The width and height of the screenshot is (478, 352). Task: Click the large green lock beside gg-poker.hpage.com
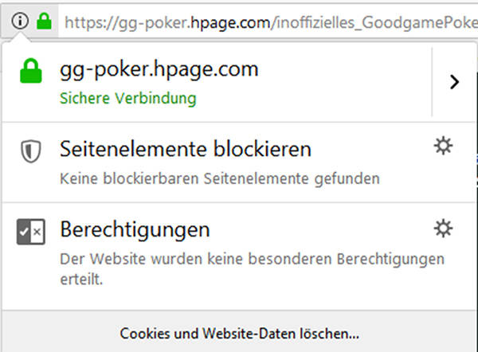point(31,71)
